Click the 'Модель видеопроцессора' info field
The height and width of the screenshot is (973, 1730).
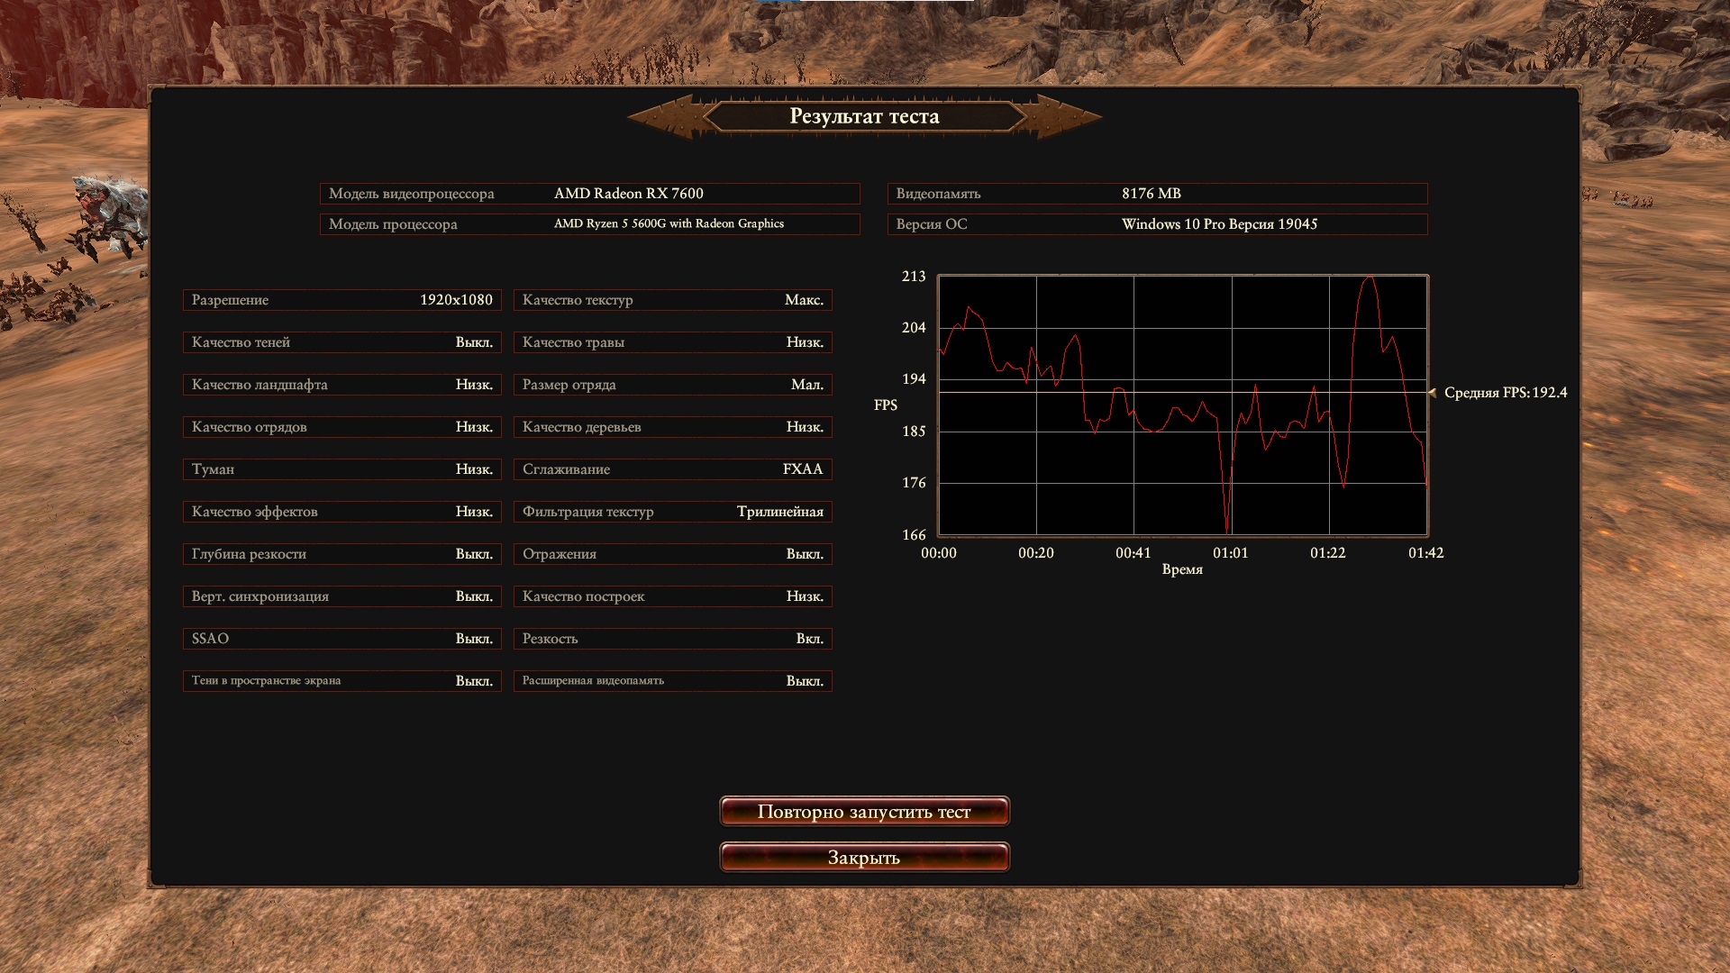[589, 194]
